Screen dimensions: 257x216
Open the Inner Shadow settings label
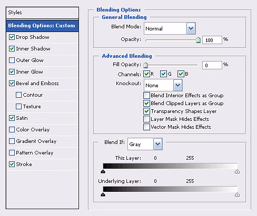[33, 49]
